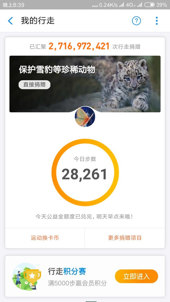Screen dimensions: 170x302
Task: Tap today's step count 28,261
Action: [x=84, y=174]
